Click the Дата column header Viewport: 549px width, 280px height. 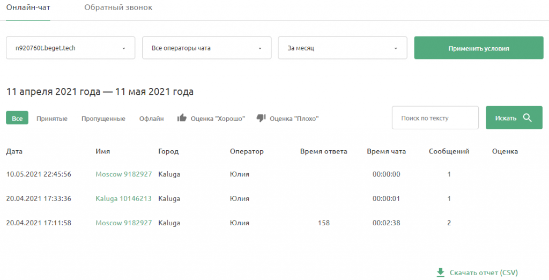tap(14, 151)
